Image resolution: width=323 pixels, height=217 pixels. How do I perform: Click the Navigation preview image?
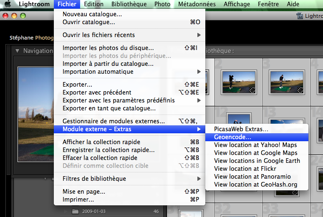point(36,115)
